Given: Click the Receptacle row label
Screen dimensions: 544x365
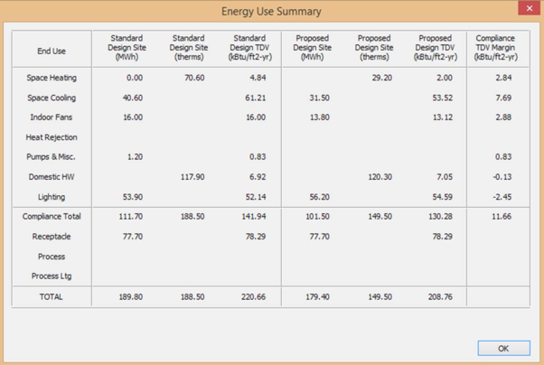Looking at the screenshot, I should click(52, 237).
